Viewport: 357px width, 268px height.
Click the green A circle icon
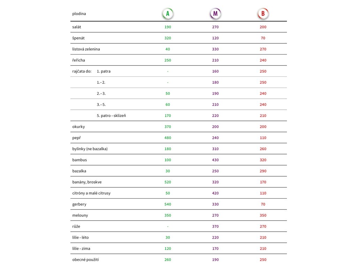pos(168,14)
